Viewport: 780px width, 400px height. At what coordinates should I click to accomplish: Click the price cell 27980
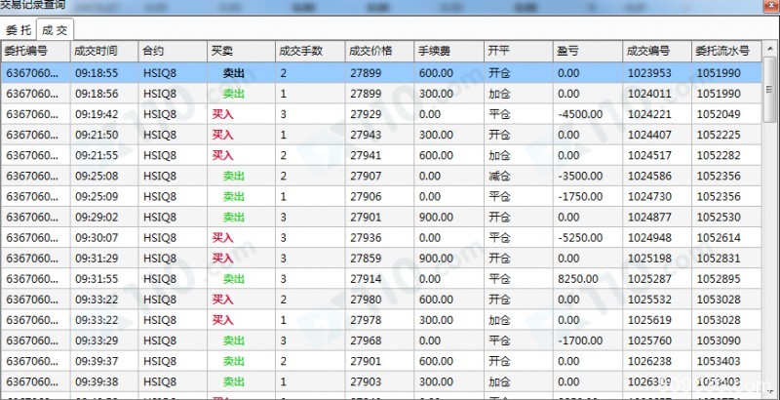(366, 300)
